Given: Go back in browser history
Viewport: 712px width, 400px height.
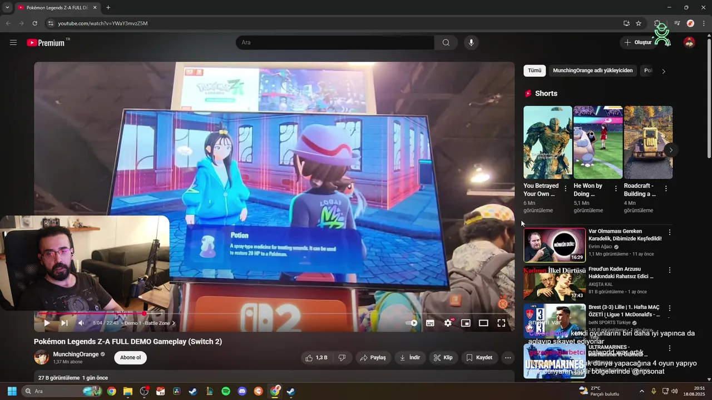Looking at the screenshot, I should 8,23.
